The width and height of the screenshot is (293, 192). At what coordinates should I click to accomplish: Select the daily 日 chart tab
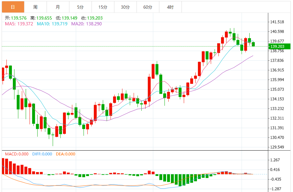tap(13, 7)
